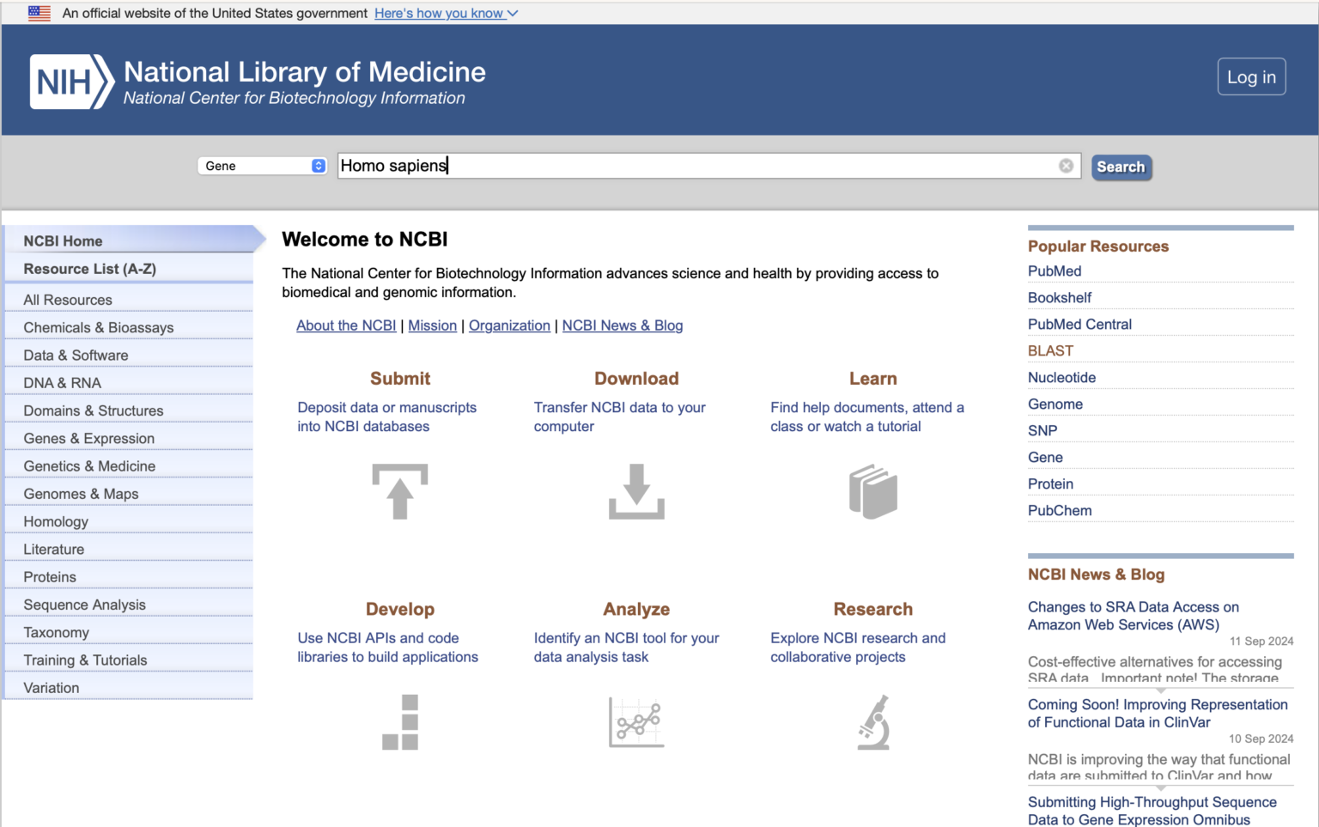Click the Develop code-blocks icon

pyautogui.click(x=399, y=722)
